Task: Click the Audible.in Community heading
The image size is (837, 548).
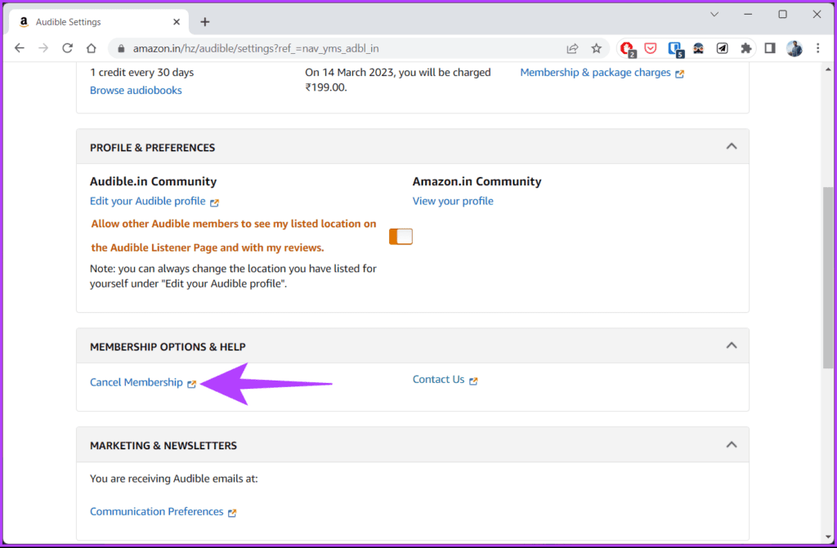Action: point(153,181)
